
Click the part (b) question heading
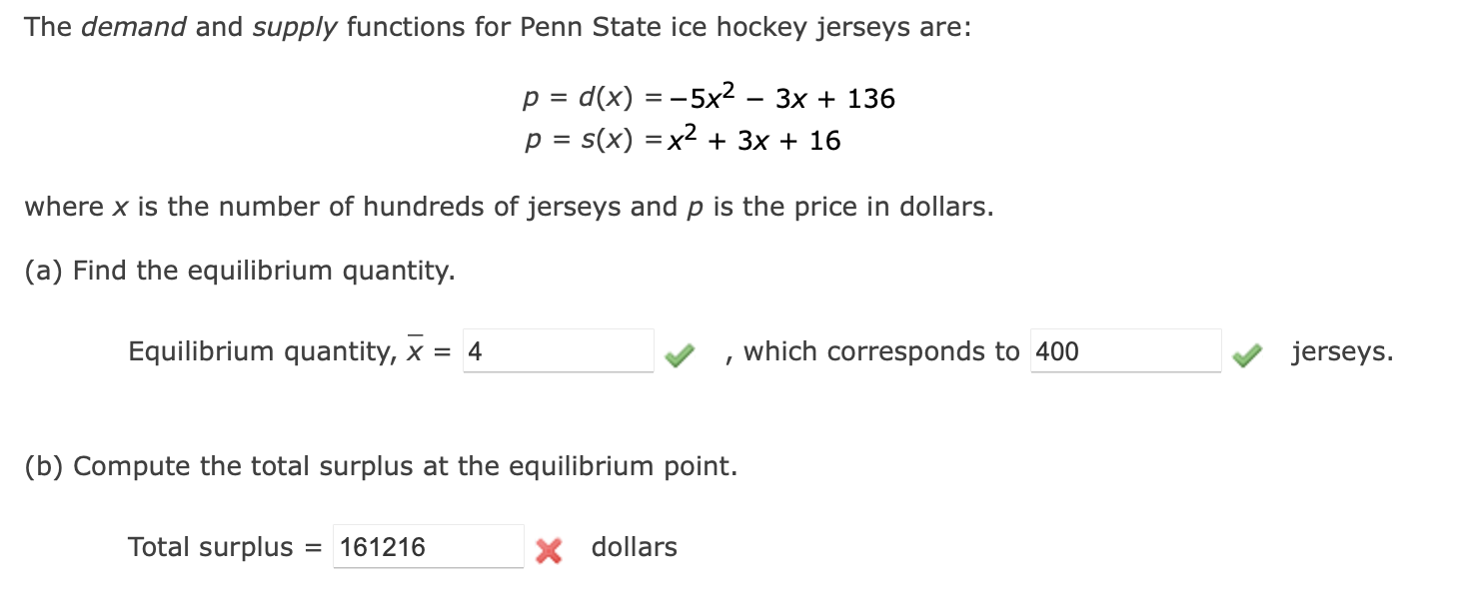382,465
